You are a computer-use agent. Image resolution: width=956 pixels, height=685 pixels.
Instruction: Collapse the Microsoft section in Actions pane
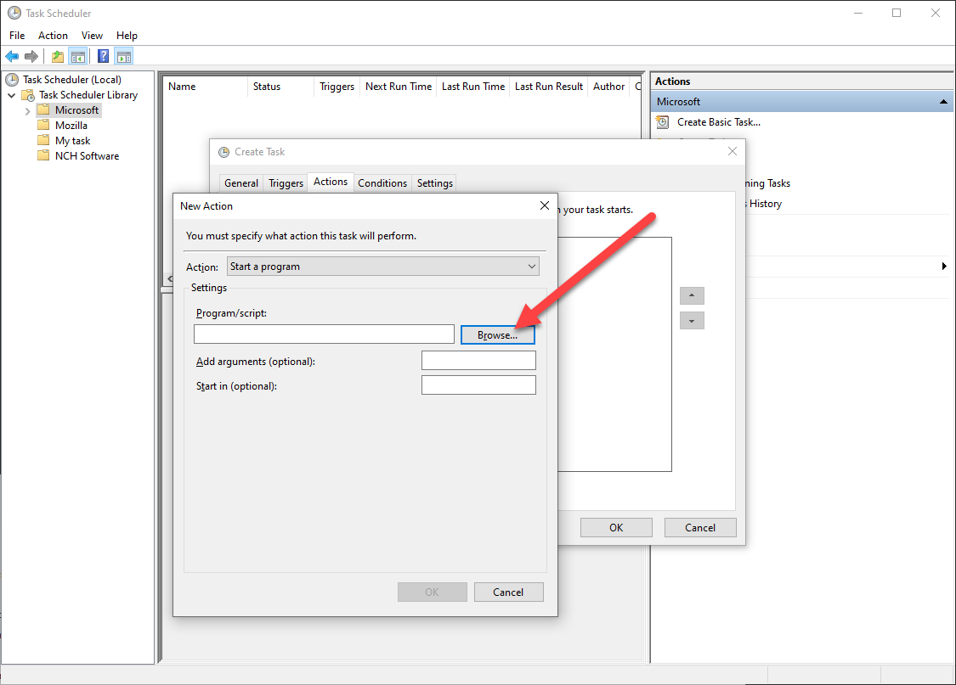pos(943,102)
